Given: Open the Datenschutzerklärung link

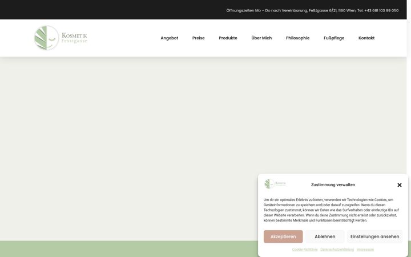Looking at the screenshot, I should tap(337, 250).
